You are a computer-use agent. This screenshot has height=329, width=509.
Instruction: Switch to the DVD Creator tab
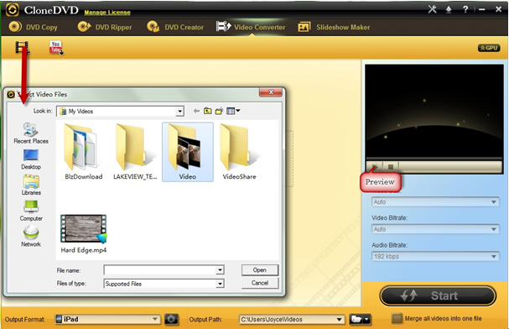point(175,27)
